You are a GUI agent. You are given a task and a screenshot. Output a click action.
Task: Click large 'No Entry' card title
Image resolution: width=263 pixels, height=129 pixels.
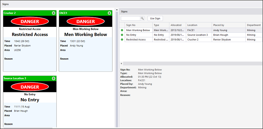(30, 100)
